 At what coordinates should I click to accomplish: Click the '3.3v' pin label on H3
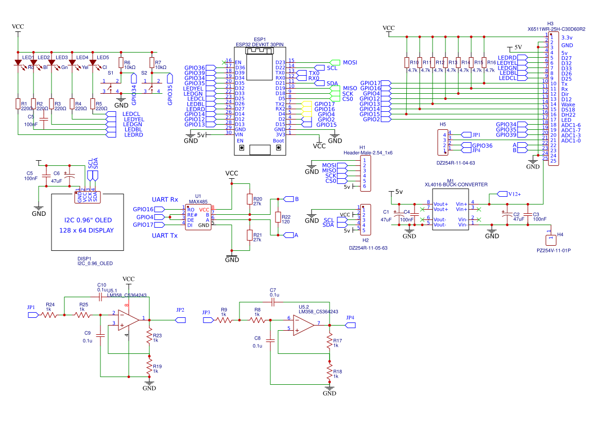pyautogui.click(x=566, y=38)
